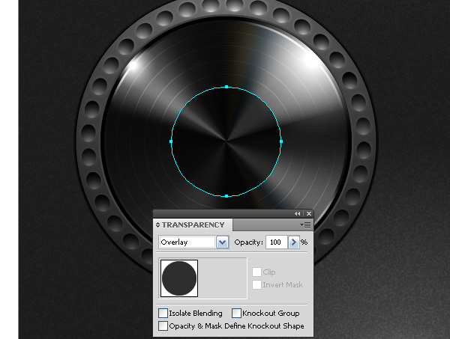
Task: Collapse the Transparency panel with double-arrow icon
Action: click(297, 213)
